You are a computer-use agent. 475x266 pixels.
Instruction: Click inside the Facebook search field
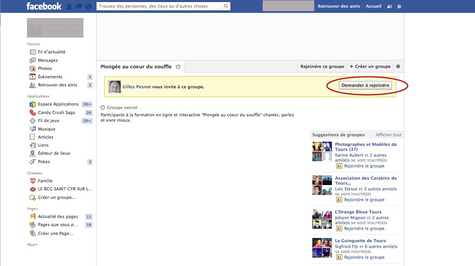click(159, 6)
